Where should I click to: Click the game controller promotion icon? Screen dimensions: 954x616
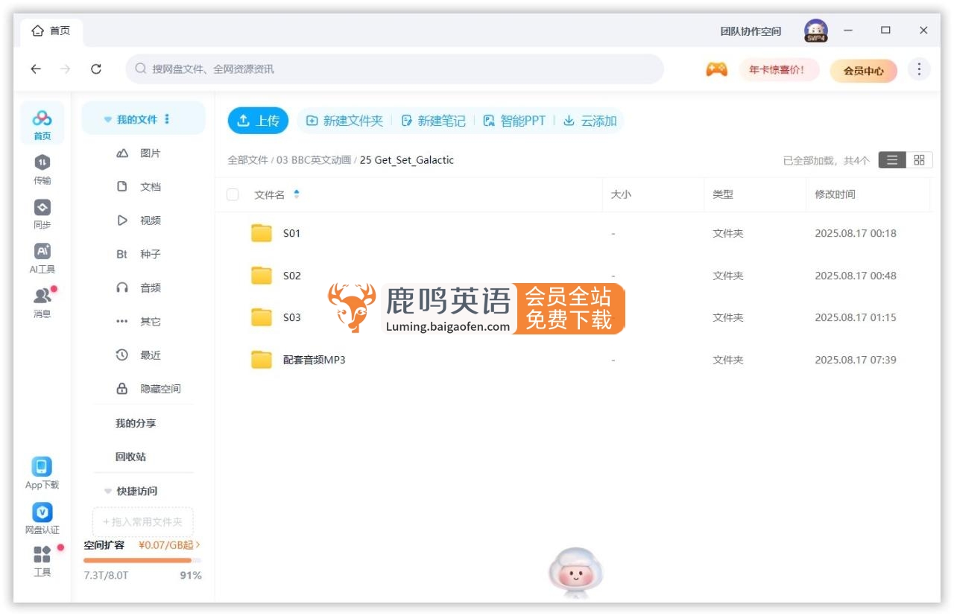[716, 69]
